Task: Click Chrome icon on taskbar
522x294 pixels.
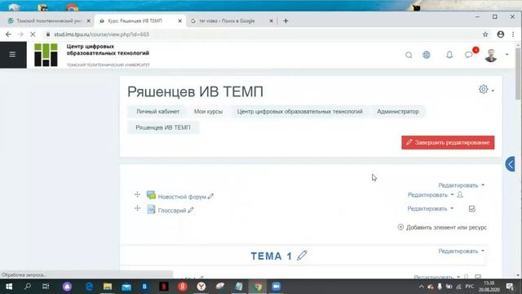Action: click(258, 287)
